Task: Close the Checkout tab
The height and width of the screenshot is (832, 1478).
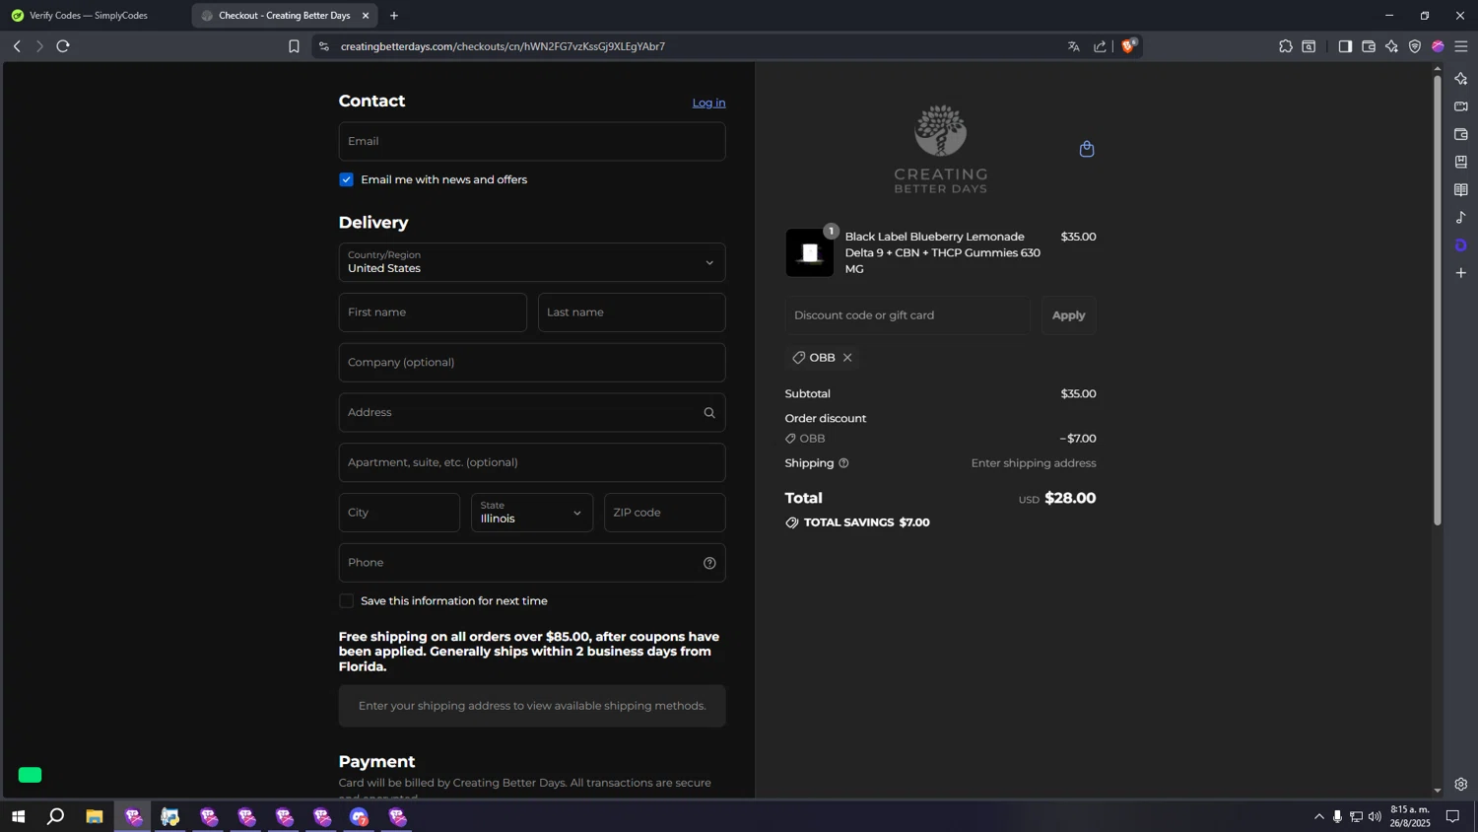Action: click(366, 16)
